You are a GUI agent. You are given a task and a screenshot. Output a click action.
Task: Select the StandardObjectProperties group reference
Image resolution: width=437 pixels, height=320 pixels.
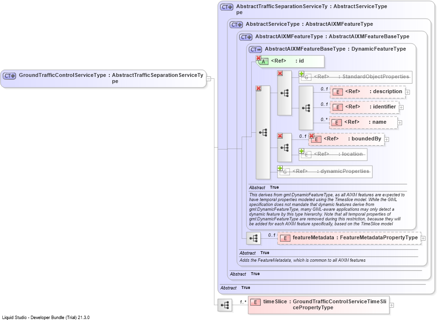click(355, 77)
